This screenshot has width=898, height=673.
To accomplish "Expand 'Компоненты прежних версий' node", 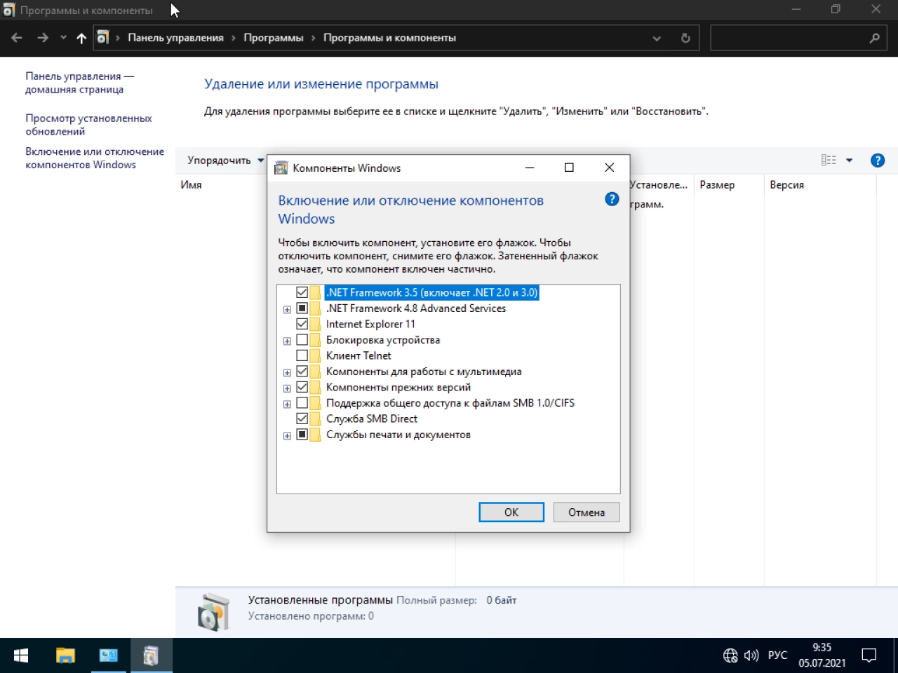I will tap(287, 388).
